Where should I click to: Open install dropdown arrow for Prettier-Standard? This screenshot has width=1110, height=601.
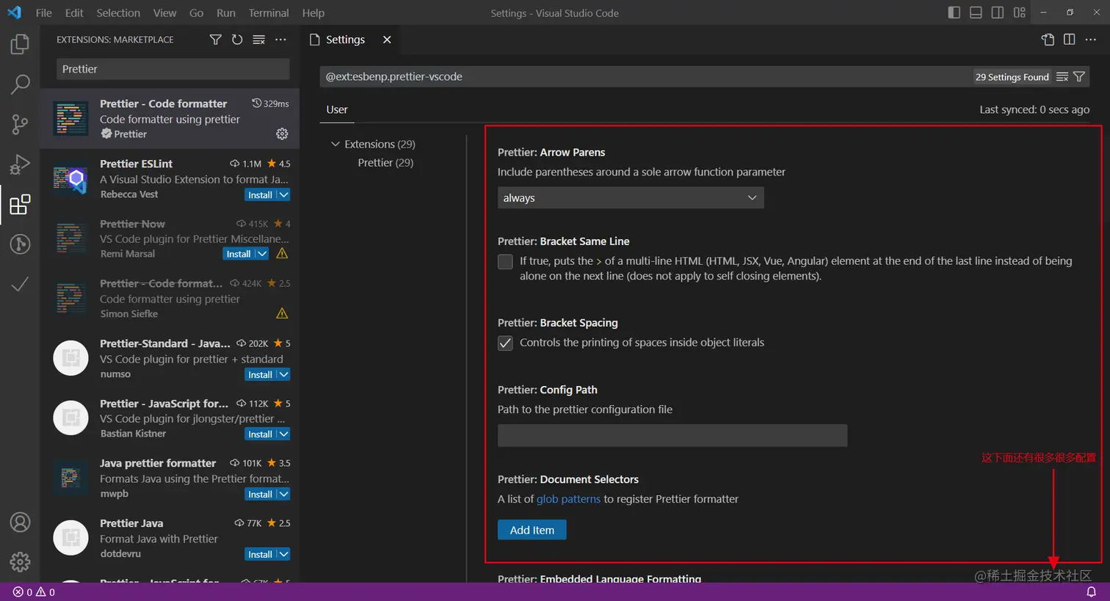click(283, 374)
